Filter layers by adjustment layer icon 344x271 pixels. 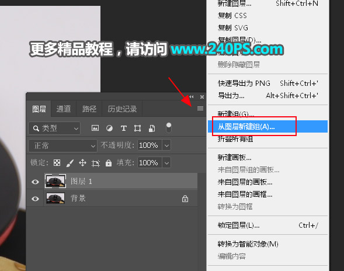coord(109,128)
